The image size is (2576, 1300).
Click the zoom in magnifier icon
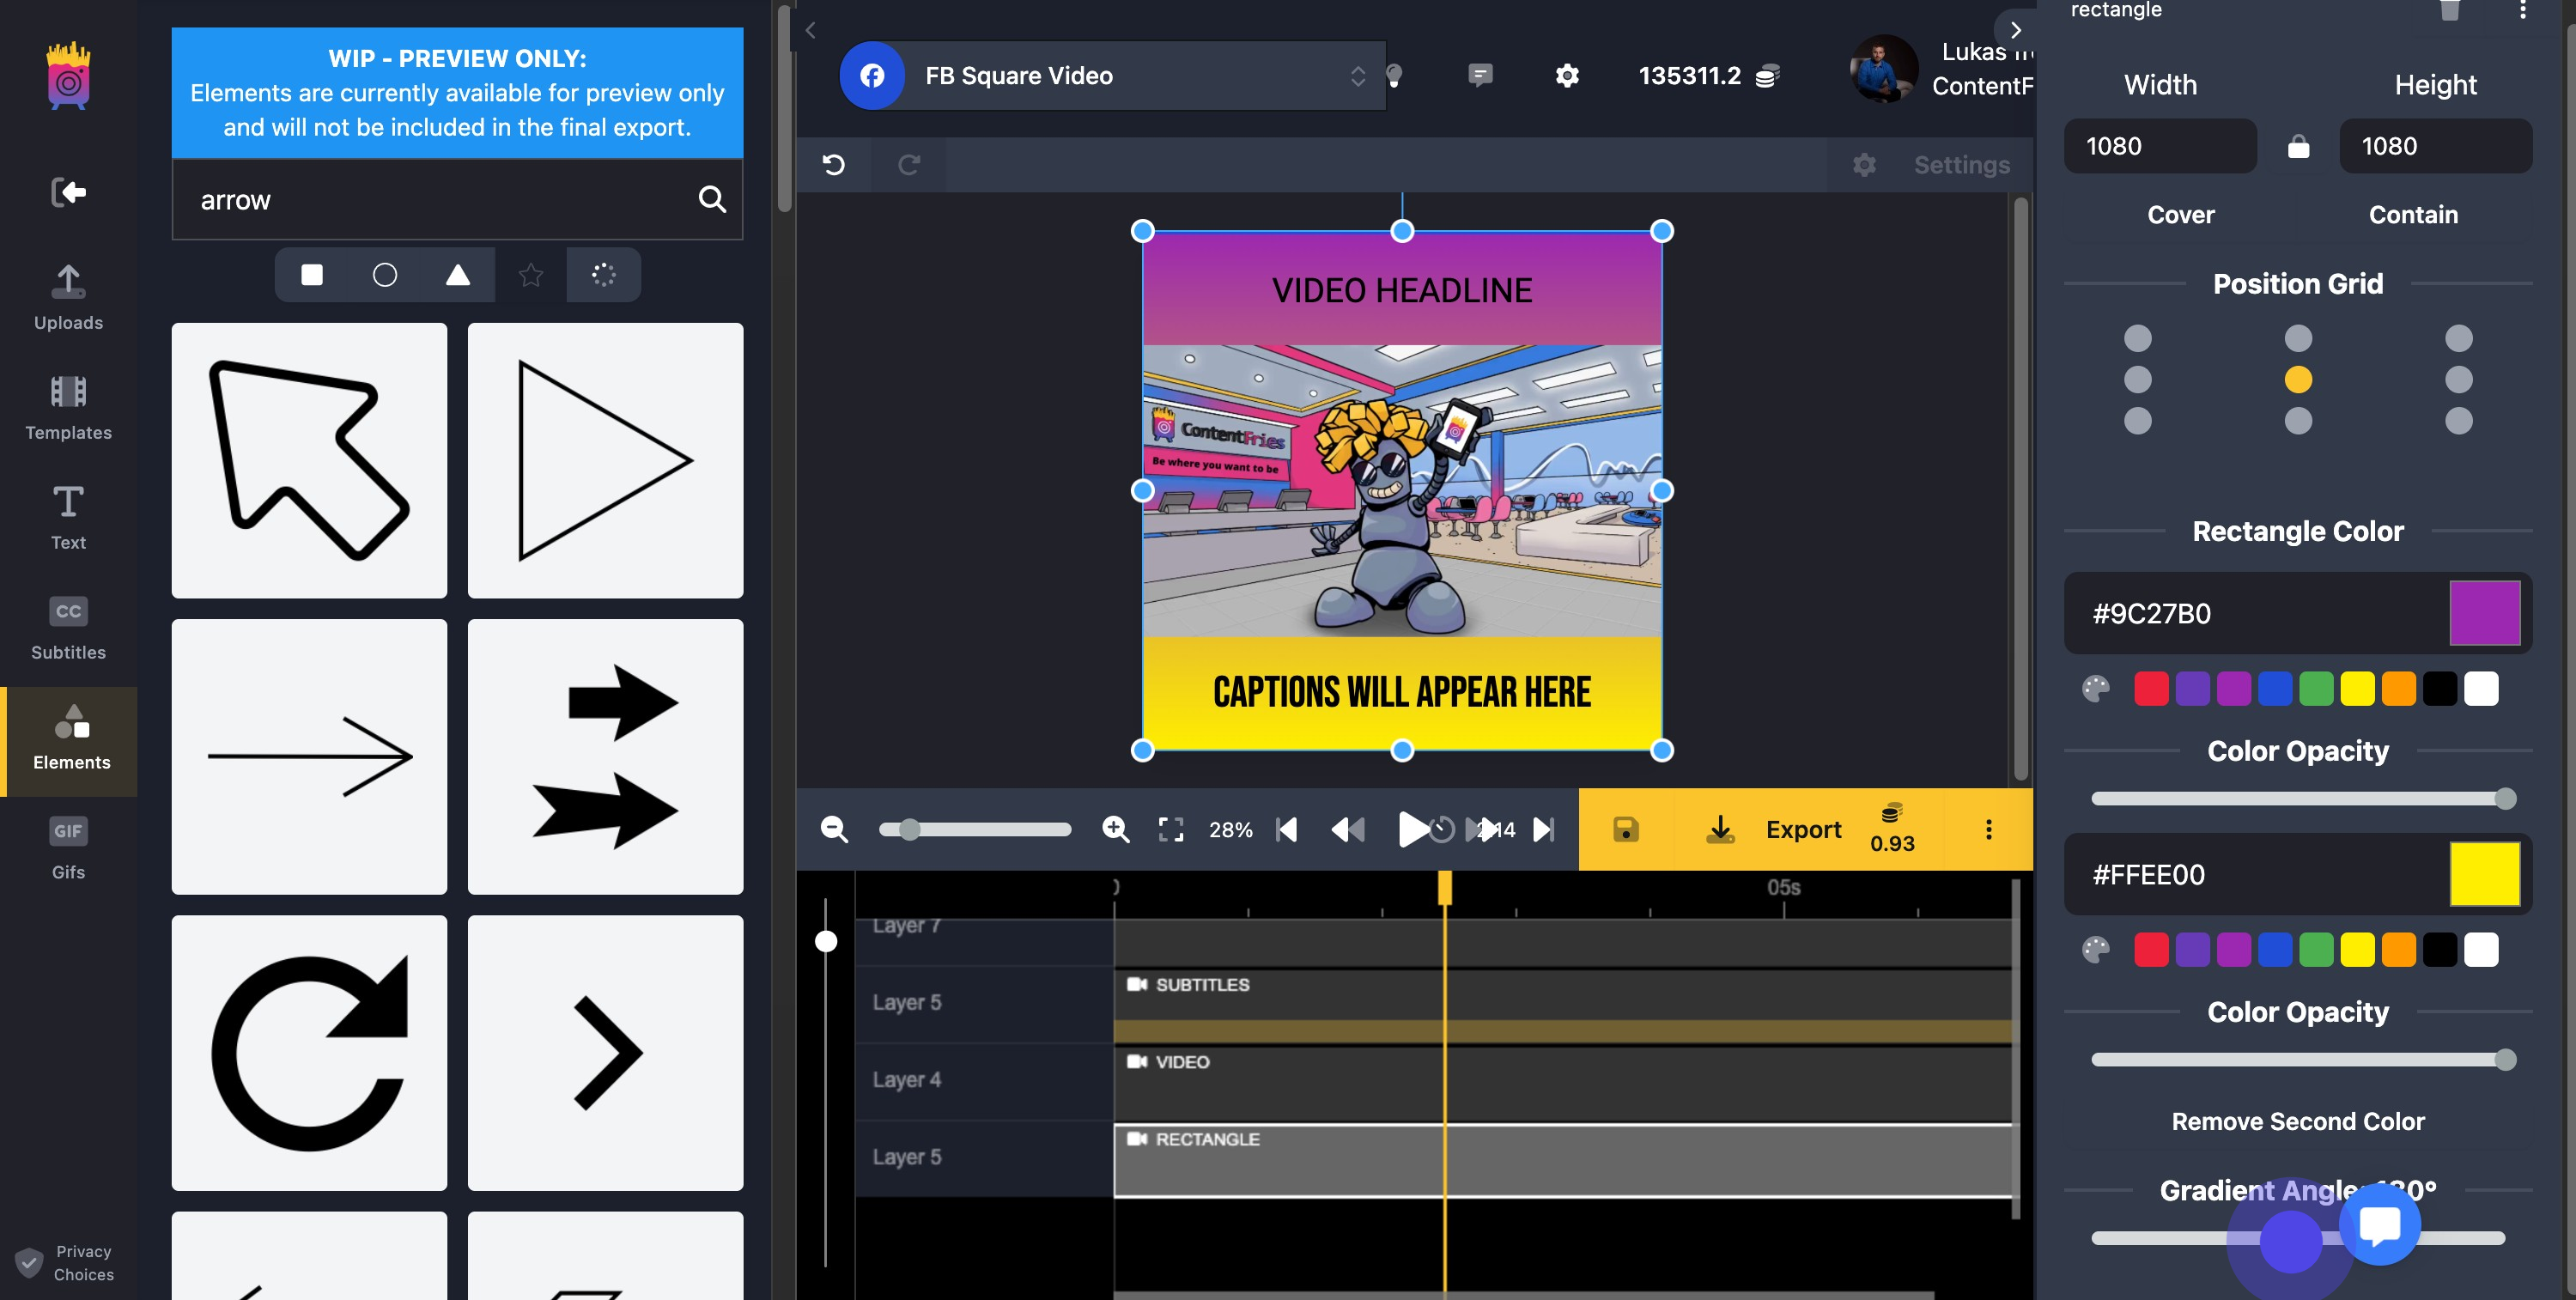[1115, 829]
